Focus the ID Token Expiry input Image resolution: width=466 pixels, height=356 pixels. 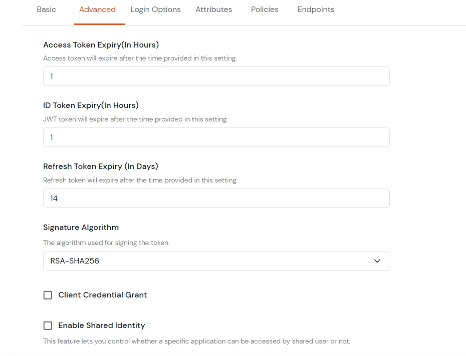(216, 137)
